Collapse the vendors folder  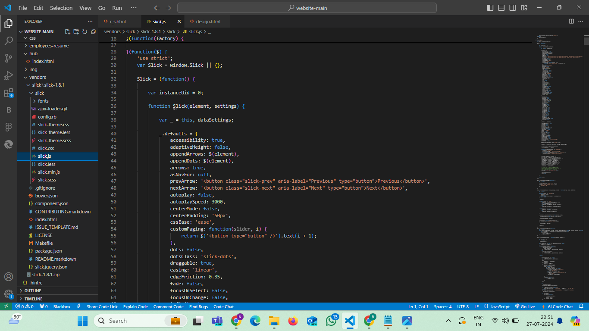click(38, 77)
